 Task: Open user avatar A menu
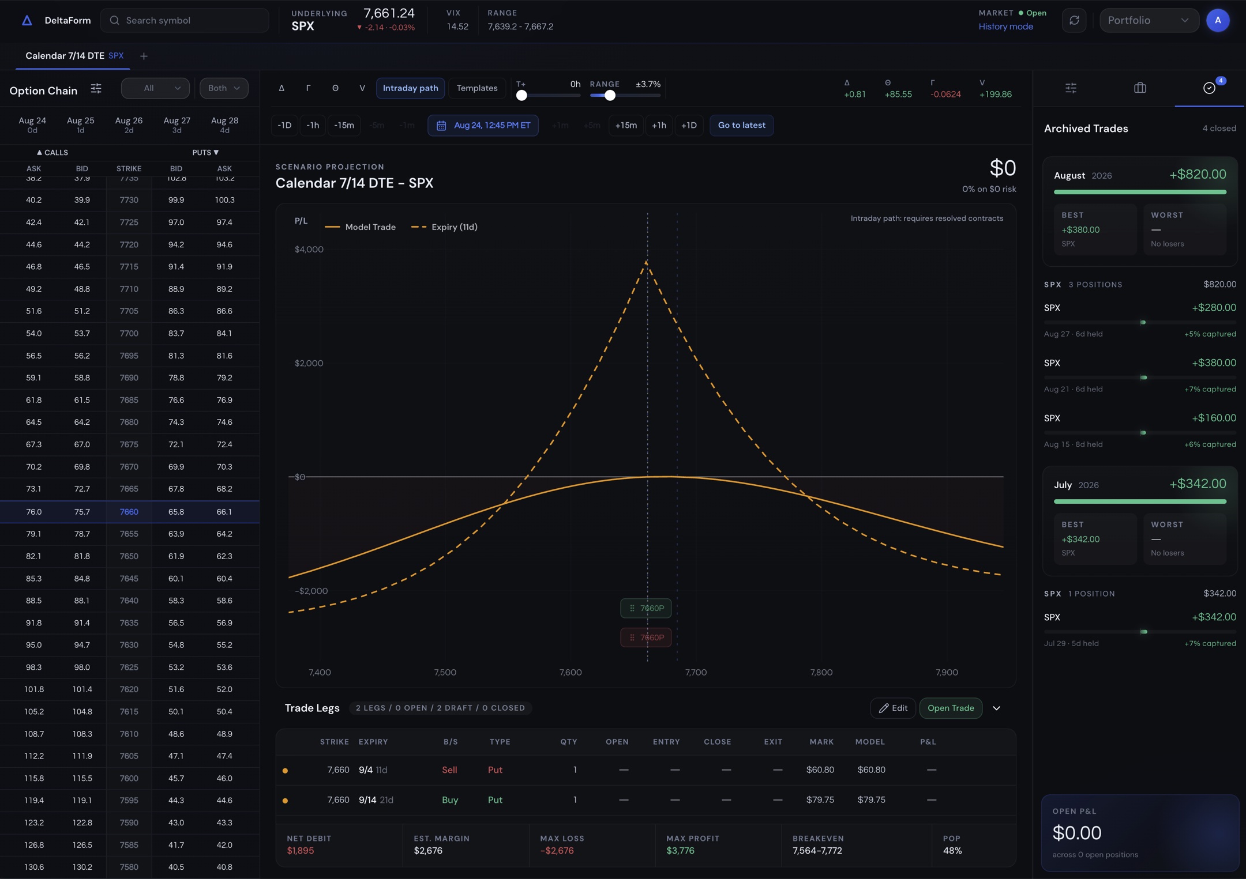[1218, 20]
